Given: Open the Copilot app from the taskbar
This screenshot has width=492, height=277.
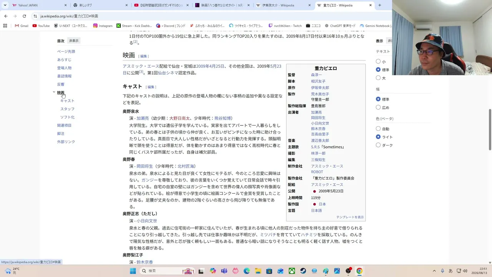Looking at the screenshot, I should (x=213, y=271).
